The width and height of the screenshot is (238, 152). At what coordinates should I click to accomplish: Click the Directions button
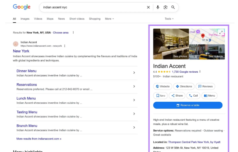click(x=184, y=86)
